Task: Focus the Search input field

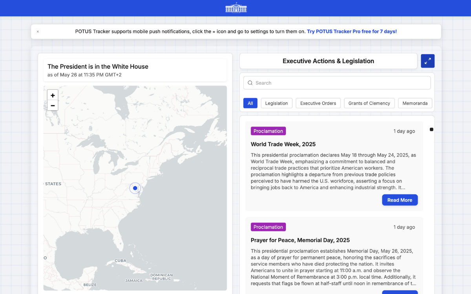Action: tap(337, 83)
